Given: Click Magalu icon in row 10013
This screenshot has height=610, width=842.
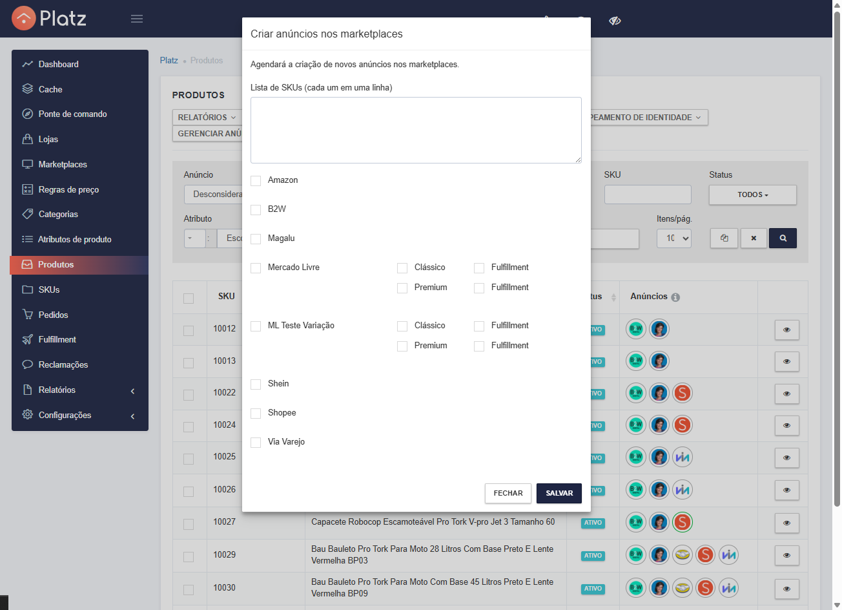Looking at the screenshot, I should pyautogui.click(x=659, y=361).
